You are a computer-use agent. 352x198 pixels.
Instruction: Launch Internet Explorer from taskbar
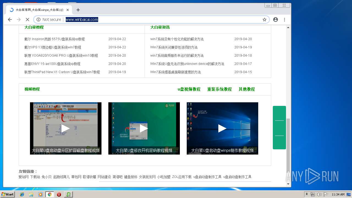pos(22,194)
